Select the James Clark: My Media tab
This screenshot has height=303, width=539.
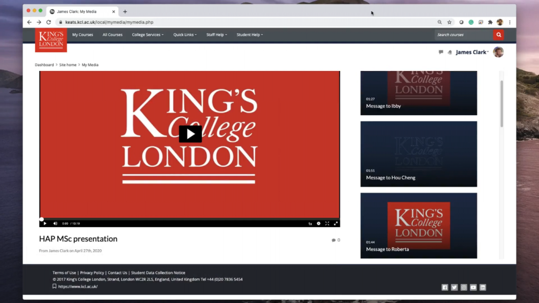[x=83, y=12]
